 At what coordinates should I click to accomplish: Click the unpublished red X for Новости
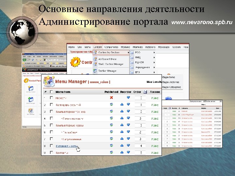111,97
